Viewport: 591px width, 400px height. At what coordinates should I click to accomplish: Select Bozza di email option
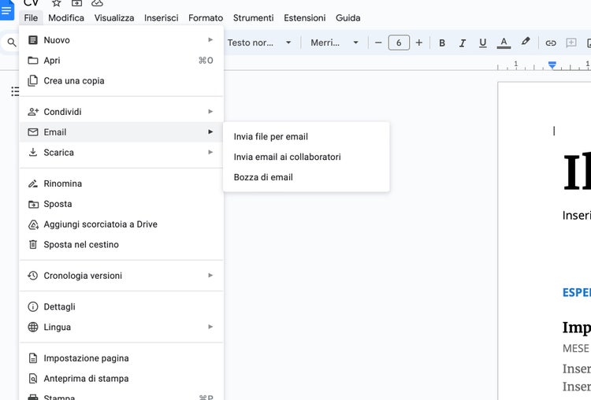(263, 177)
